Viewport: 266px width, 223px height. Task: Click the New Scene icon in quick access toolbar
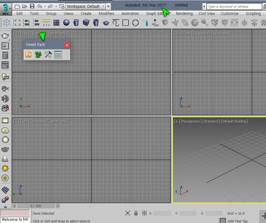tap(17, 6)
